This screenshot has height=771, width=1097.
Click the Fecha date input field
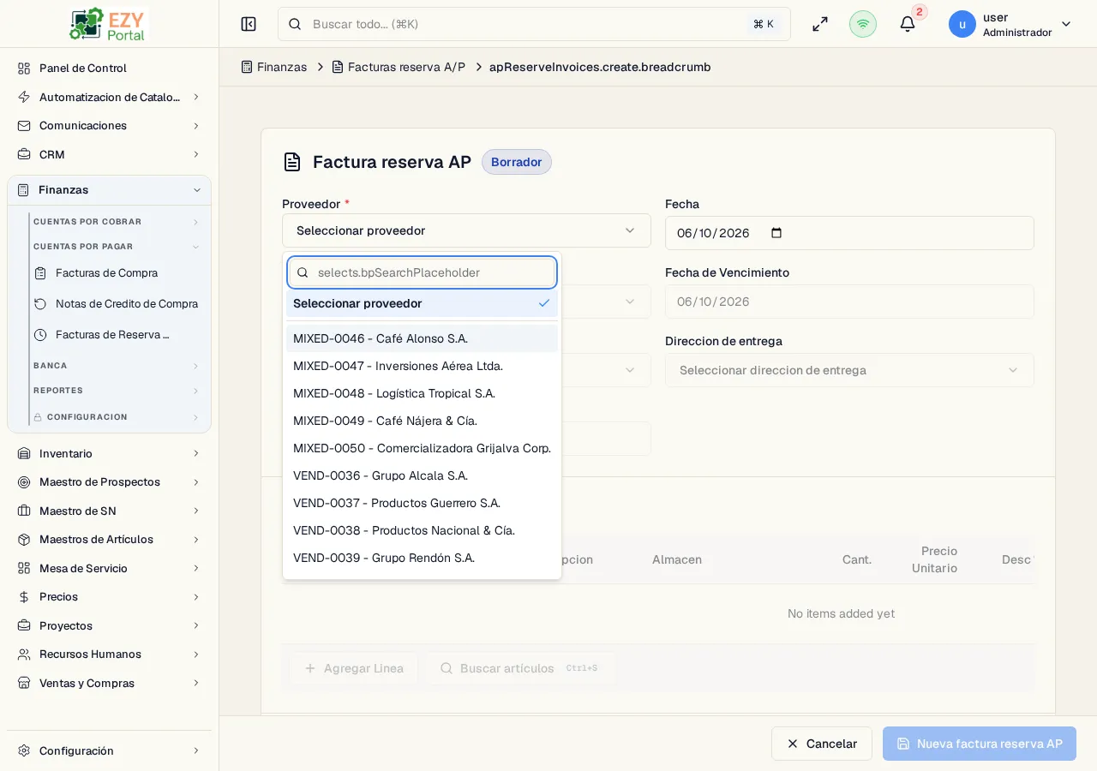click(849, 233)
